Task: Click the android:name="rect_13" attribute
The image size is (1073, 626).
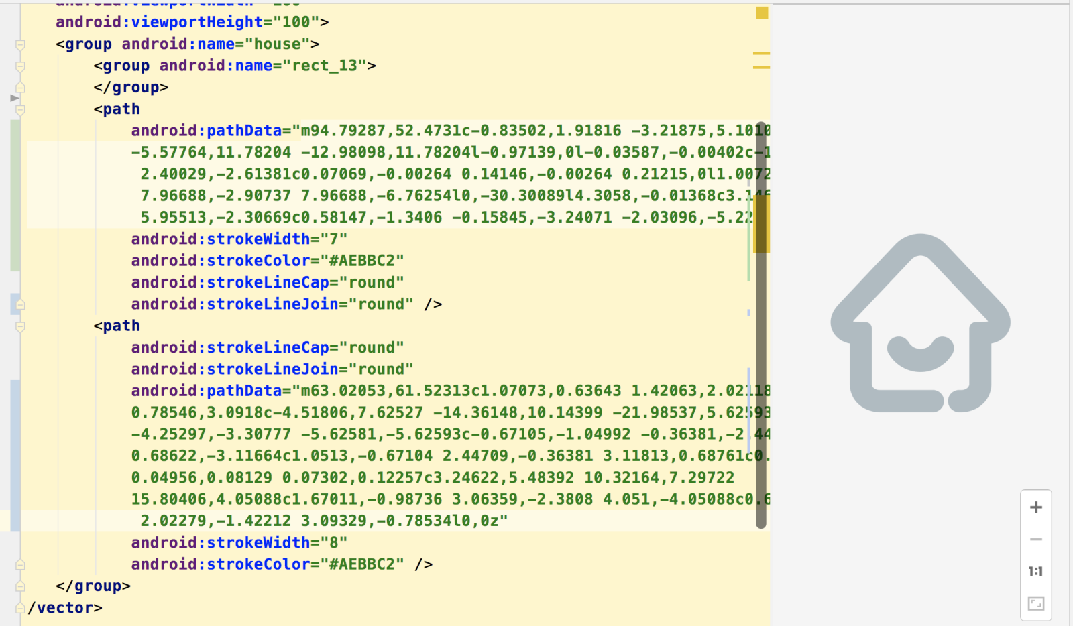Action: tap(262, 66)
